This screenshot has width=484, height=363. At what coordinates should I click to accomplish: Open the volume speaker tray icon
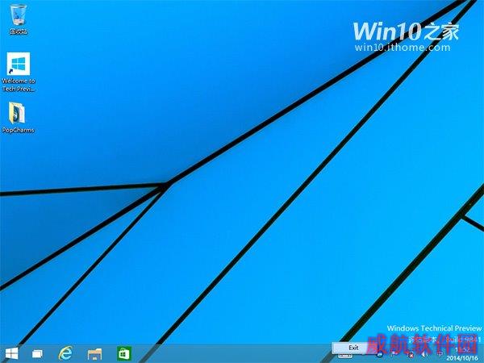pyautogui.click(x=424, y=354)
